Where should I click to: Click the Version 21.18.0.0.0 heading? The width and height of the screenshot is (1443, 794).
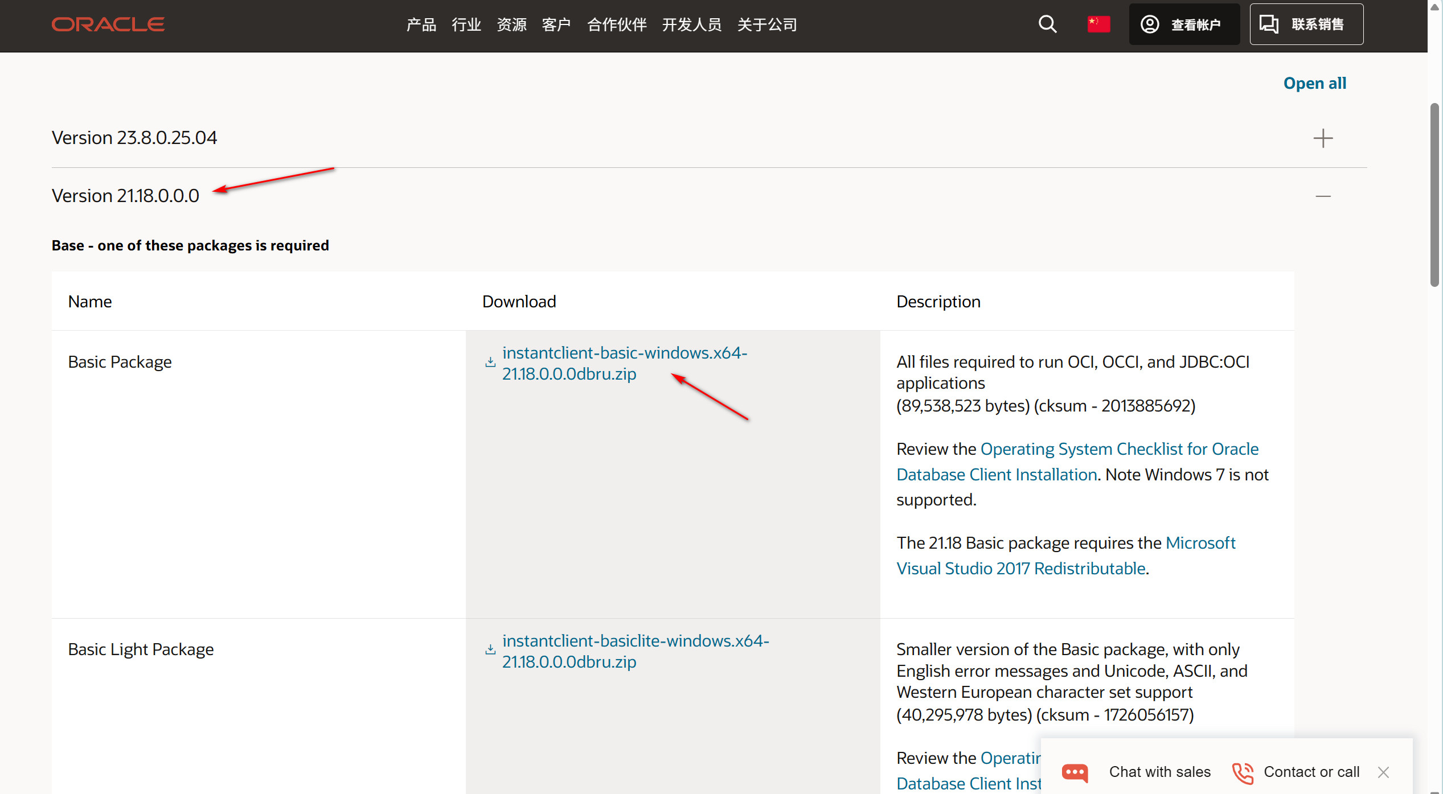(125, 196)
